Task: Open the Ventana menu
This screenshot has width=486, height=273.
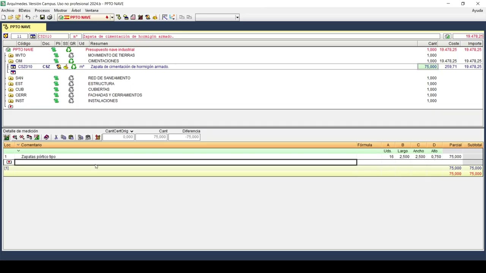Action: tap(92, 10)
